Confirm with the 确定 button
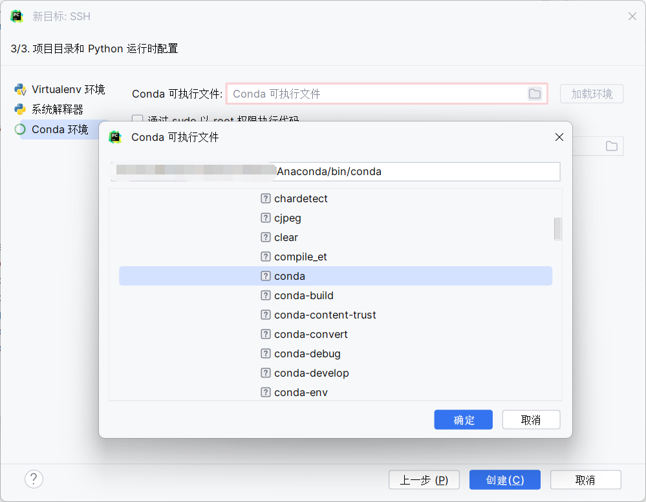 (463, 419)
